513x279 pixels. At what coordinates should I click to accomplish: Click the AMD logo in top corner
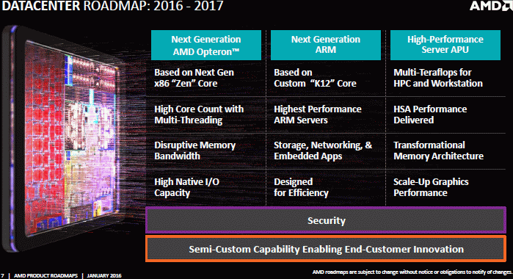[492, 6]
